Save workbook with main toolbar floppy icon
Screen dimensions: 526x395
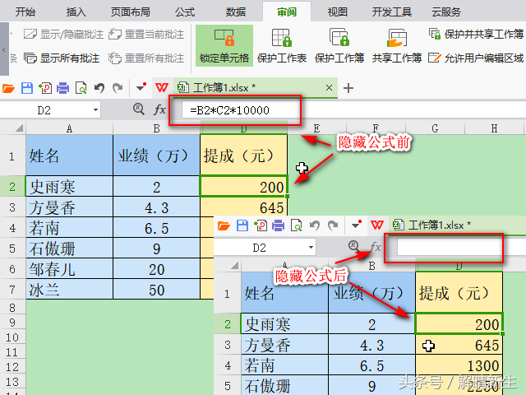pyautogui.click(x=27, y=88)
